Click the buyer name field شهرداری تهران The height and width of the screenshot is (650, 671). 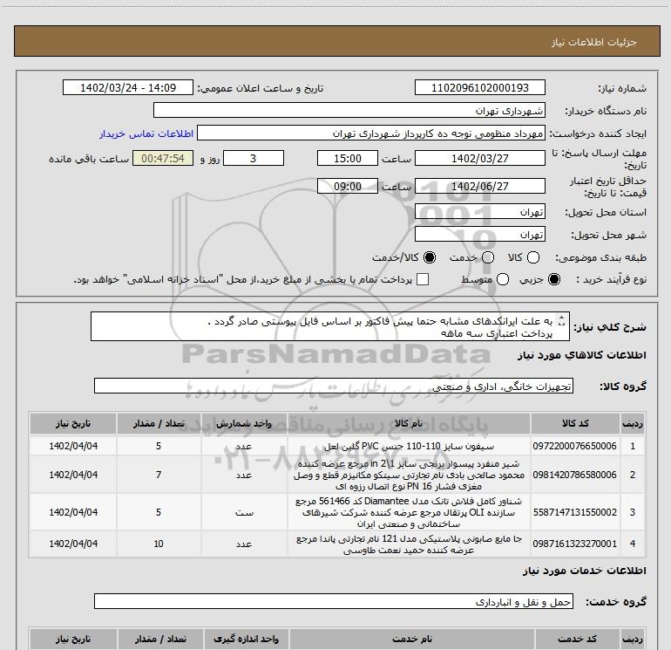pos(349,111)
